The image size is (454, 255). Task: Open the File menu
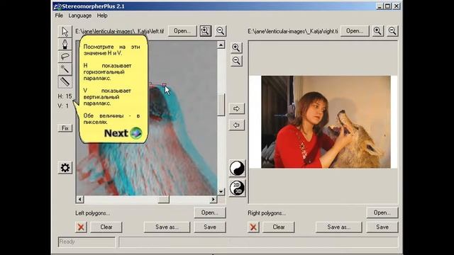click(59, 16)
